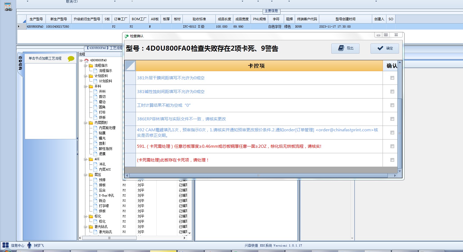The height and width of the screenshot is (252, 463).
Task: Tick the confirm checkbox for 工时计算结果不能为空
Action: 392,105
